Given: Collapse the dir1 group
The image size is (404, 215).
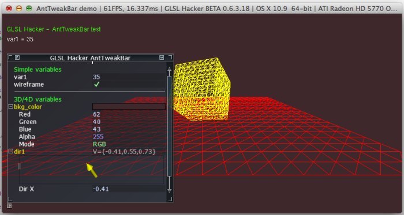Looking at the screenshot, I should 11,151.
